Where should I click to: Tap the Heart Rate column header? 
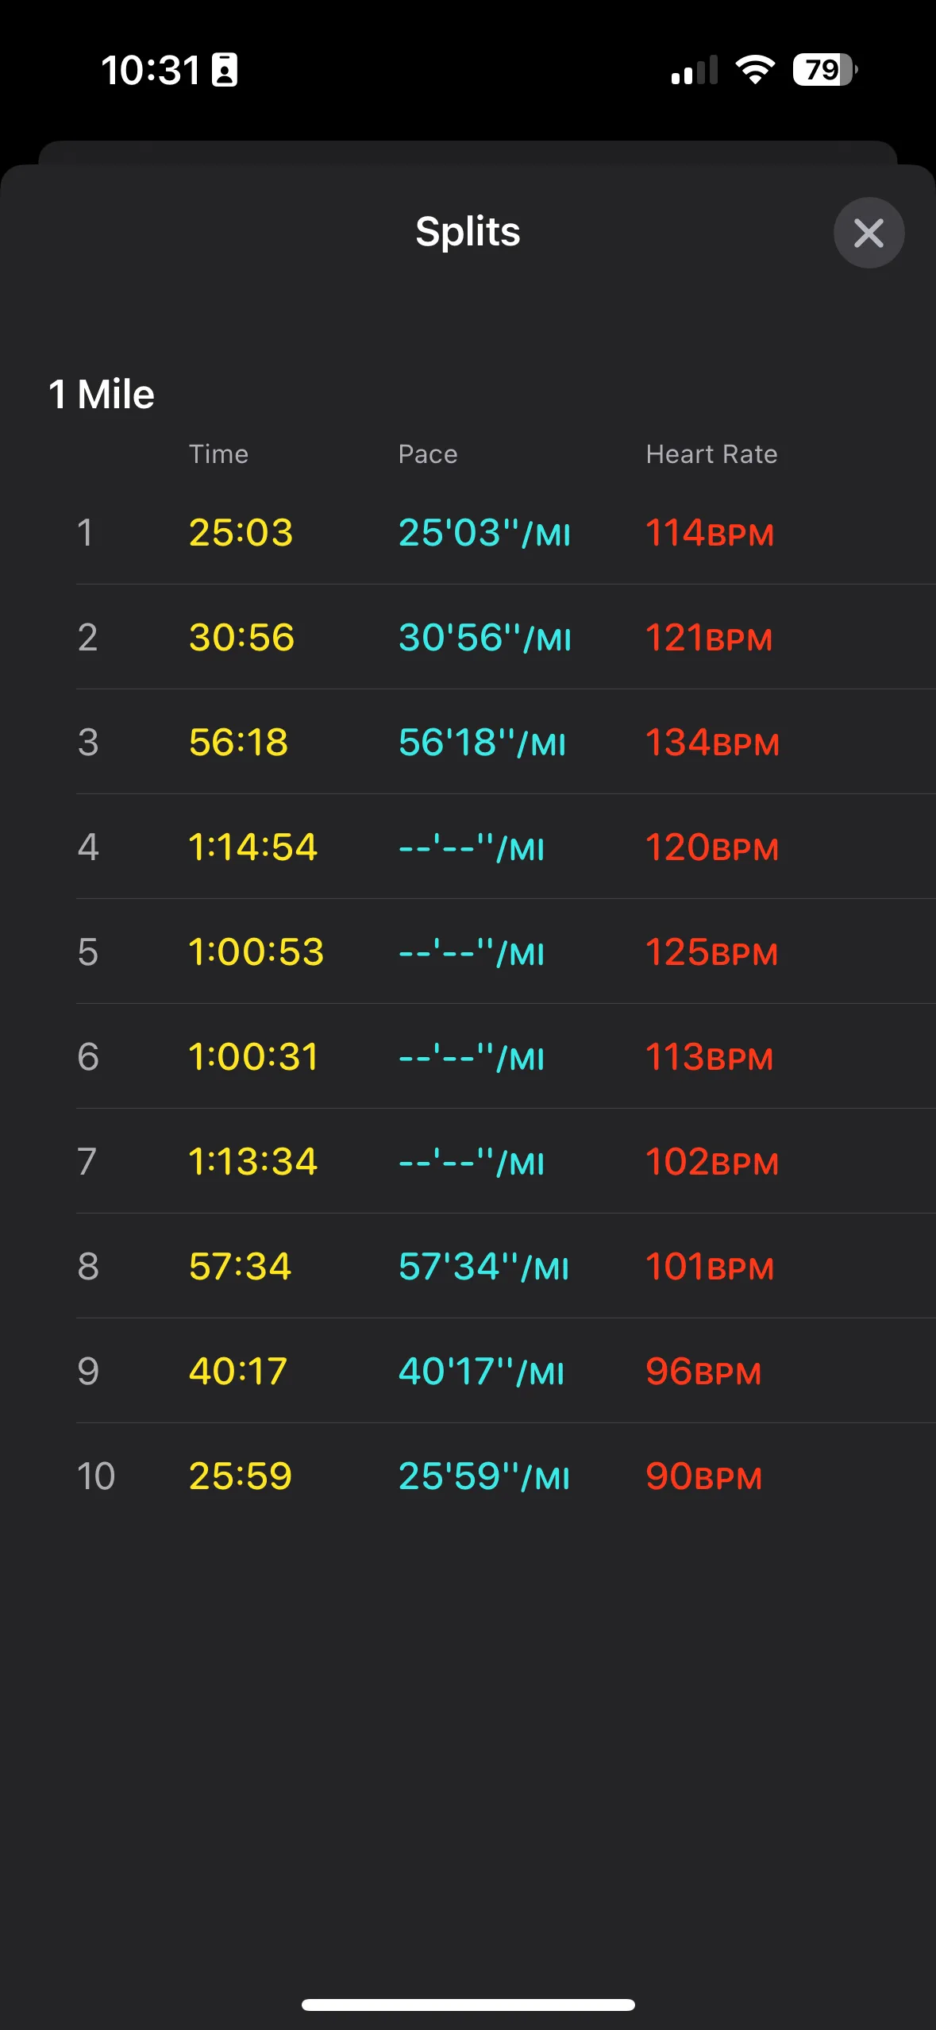(x=711, y=454)
